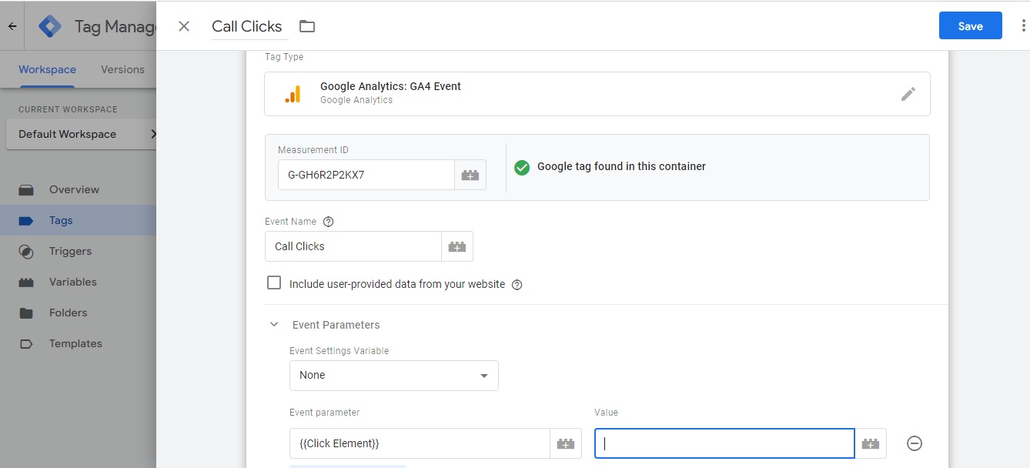Open variable picker for Event parameter field

pyautogui.click(x=566, y=443)
